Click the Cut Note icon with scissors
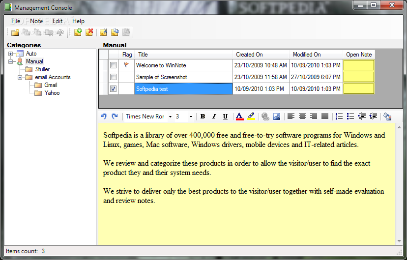Image resolution: width=407 pixels, height=260 pixels. pos(103,32)
